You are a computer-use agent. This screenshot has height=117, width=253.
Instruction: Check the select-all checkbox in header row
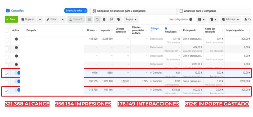click(7, 30)
